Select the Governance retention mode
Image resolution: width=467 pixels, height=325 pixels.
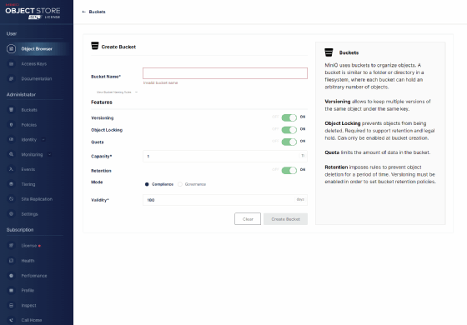click(x=180, y=184)
